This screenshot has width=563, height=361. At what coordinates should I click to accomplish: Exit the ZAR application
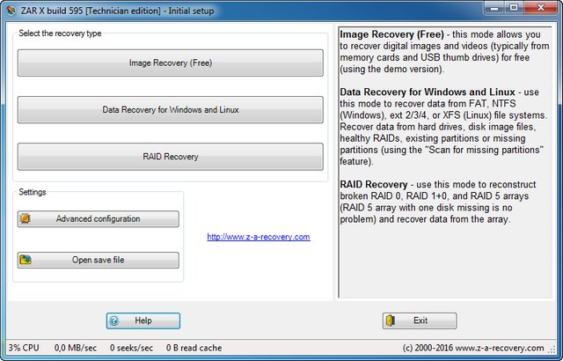(x=420, y=320)
